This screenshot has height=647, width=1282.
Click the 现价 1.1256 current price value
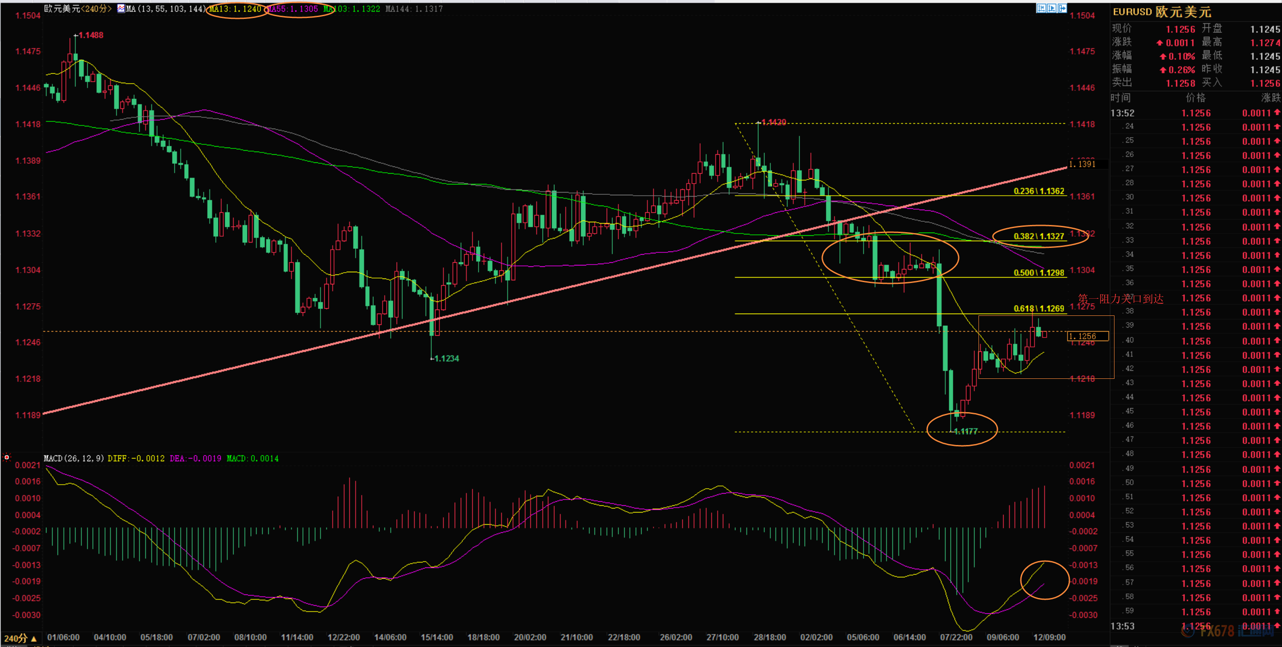pos(1181,29)
